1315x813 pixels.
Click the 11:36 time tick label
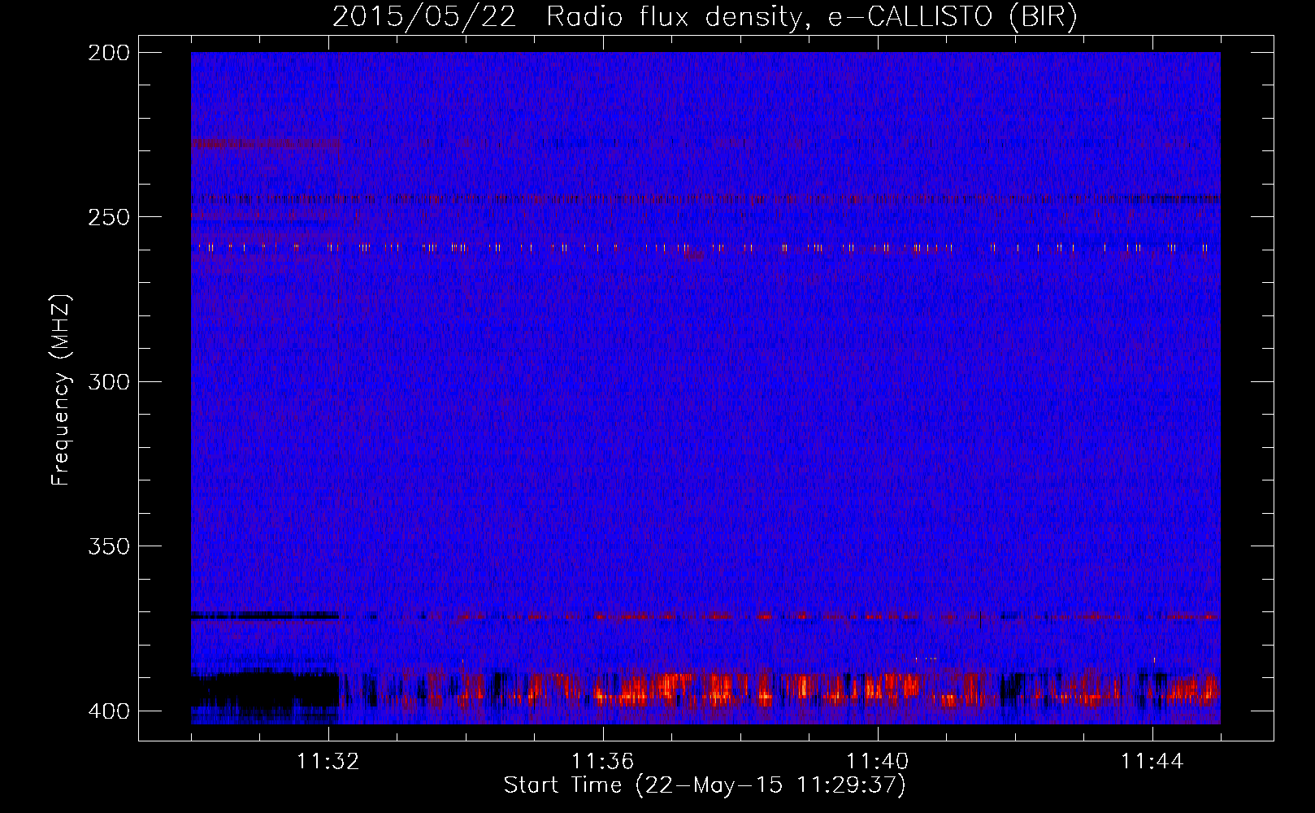tap(602, 762)
